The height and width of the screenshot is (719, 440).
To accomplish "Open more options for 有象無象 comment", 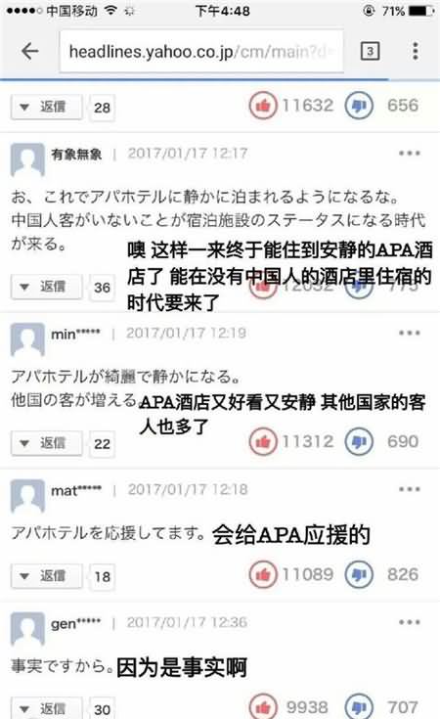I will [x=409, y=154].
